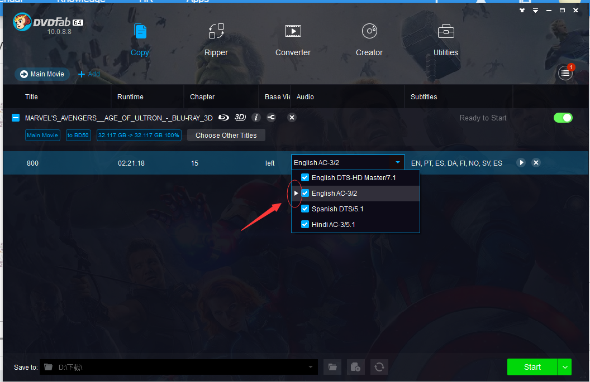Collapse the Avengers source with minus icon

point(16,118)
